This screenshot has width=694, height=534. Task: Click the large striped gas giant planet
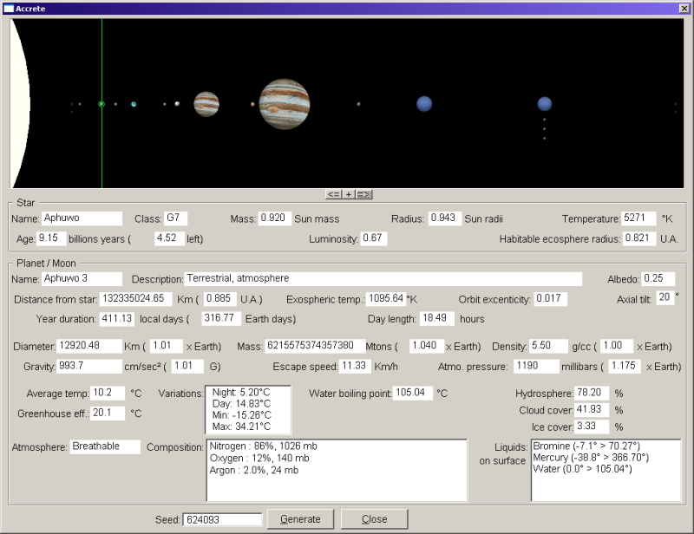point(285,103)
